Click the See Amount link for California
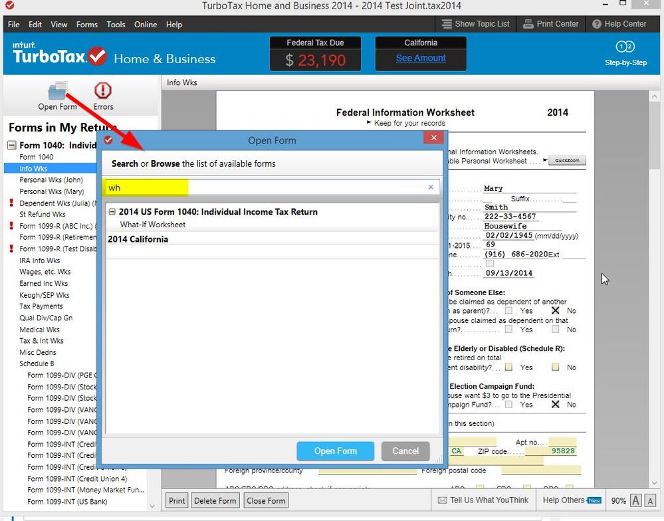This screenshot has height=521, width=664. click(421, 58)
